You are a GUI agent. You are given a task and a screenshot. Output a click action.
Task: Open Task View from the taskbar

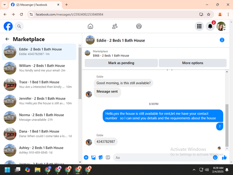click(18, 169)
